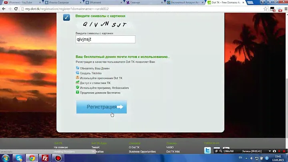Viewport: 288px width, 162px height.
Task: Click the red screen recorder taskbar icon
Action: (58, 158)
